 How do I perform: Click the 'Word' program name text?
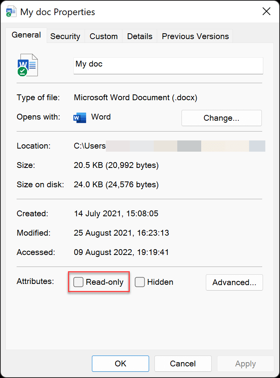pos(101,117)
